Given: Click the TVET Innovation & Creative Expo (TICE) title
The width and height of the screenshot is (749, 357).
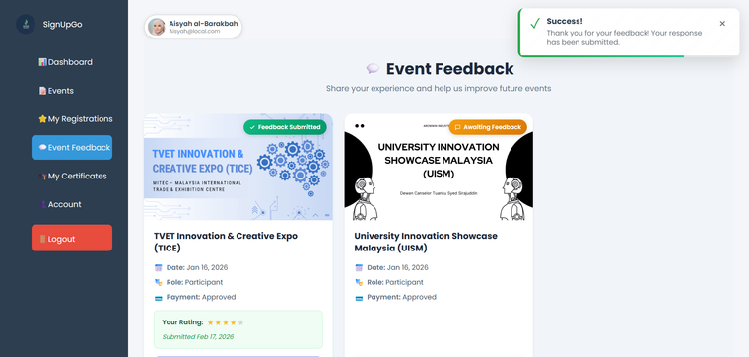Looking at the screenshot, I should click(226, 242).
